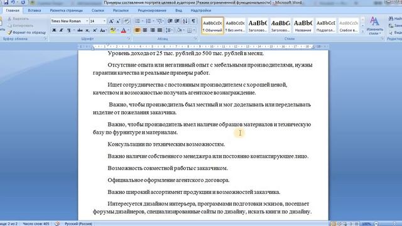The width and height of the screenshot is (402, 226).
Task: Open the Шрифт dialog launcher
Action: pos(129,39)
